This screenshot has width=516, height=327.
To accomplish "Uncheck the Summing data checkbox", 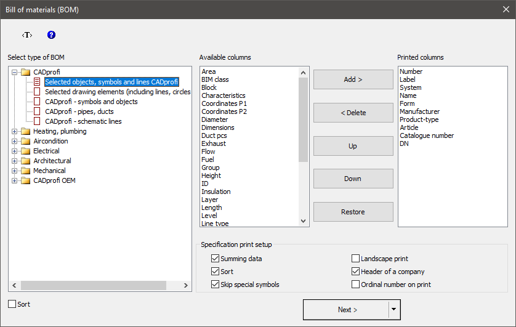I will coord(215,259).
